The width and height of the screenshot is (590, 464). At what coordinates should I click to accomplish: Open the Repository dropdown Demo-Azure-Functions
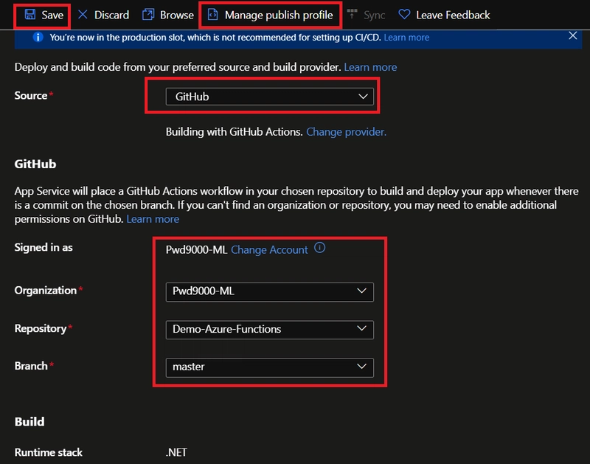tap(269, 329)
